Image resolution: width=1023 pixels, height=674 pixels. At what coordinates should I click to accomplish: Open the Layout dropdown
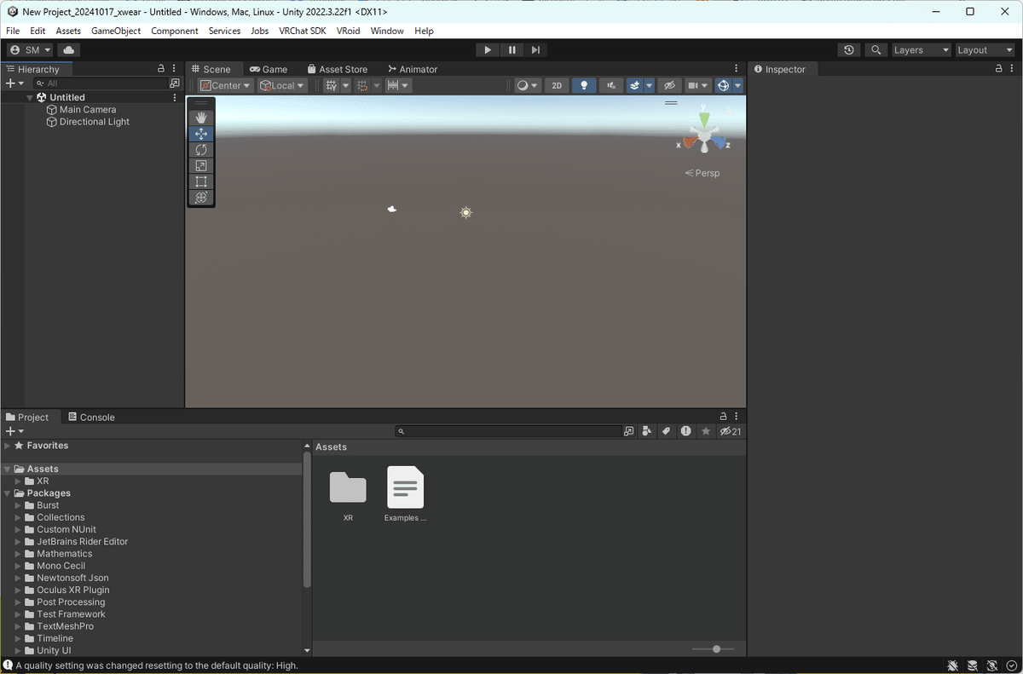(x=985, y=50)
